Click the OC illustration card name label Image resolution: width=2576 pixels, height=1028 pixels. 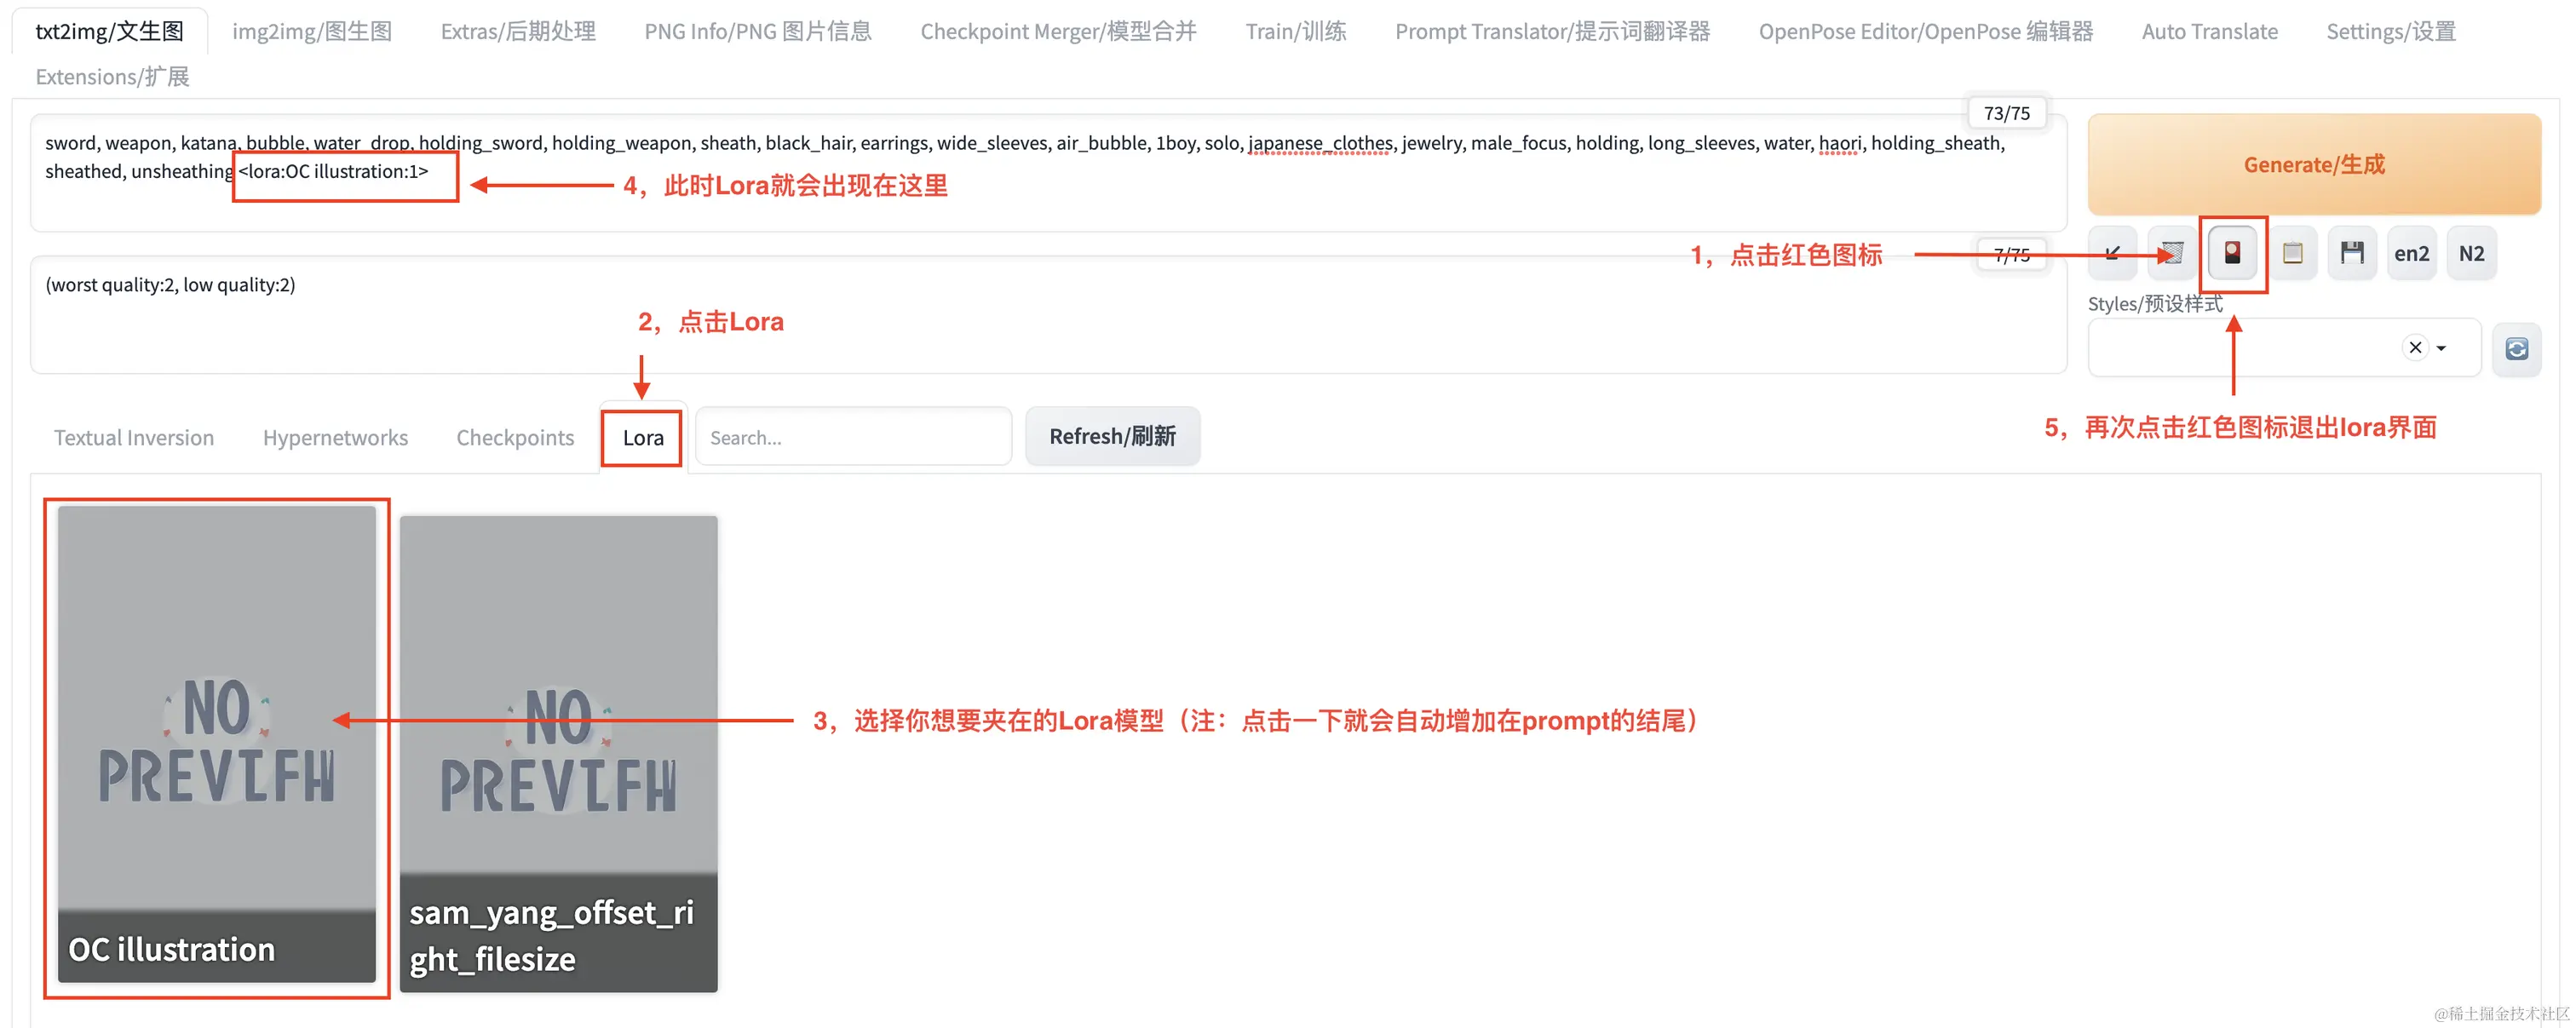click(x=172, y=949)
